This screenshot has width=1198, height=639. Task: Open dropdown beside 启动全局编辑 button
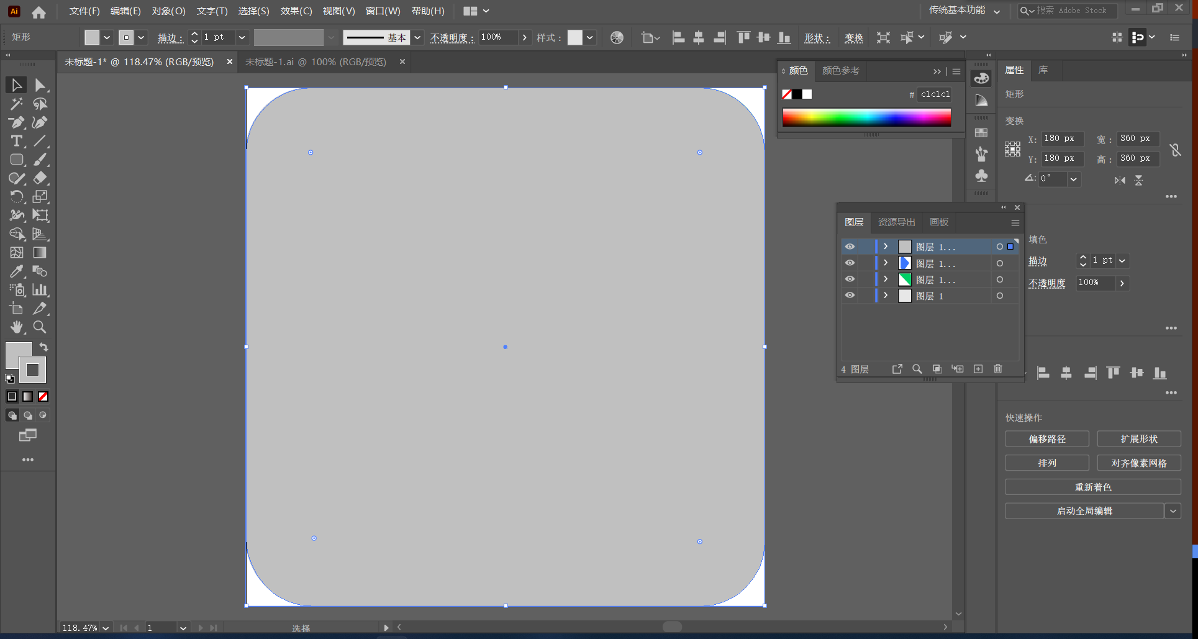coord(1173,511)
